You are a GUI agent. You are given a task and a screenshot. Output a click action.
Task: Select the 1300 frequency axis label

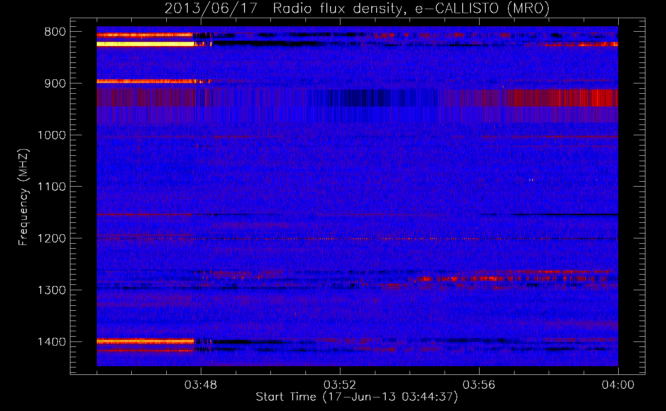tap(51, 290)
